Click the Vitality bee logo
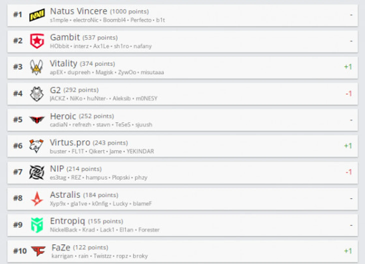365x264 pixels. [x=36, y=67]
